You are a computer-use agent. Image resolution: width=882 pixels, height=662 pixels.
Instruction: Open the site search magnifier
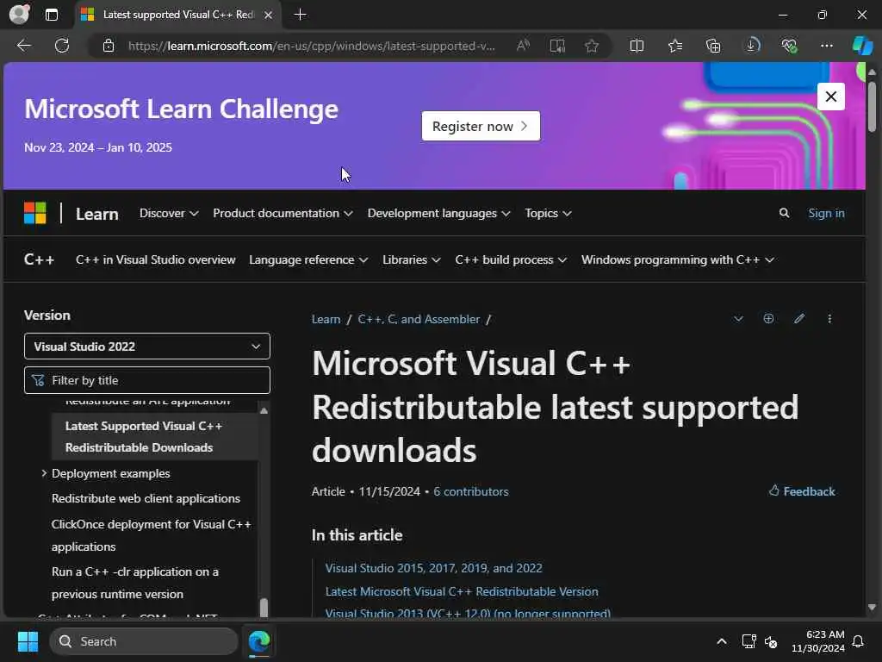click(784, 213)
